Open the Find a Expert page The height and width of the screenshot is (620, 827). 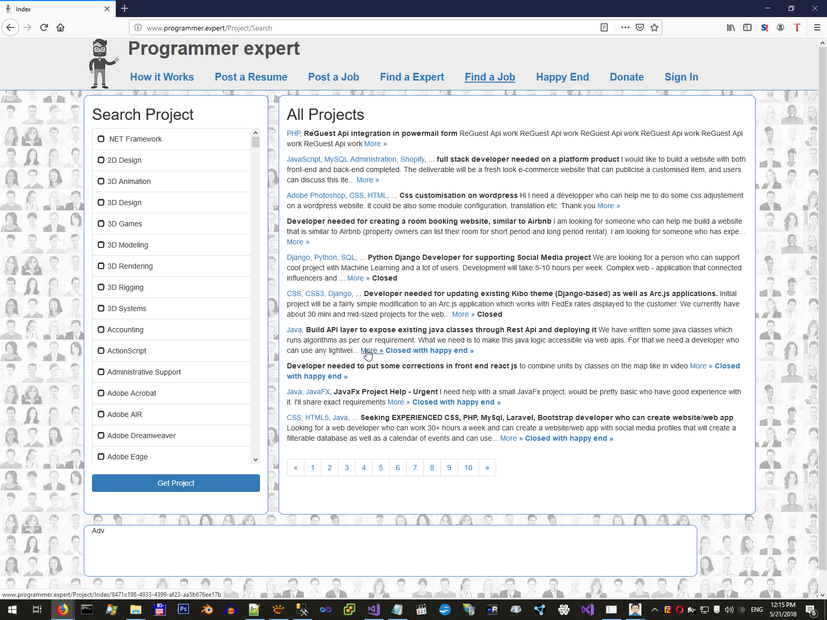point(412,77)
